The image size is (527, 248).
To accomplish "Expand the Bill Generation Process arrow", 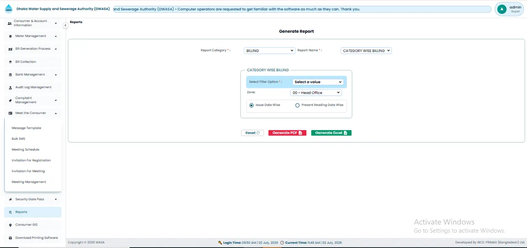I will pos(56,49).
